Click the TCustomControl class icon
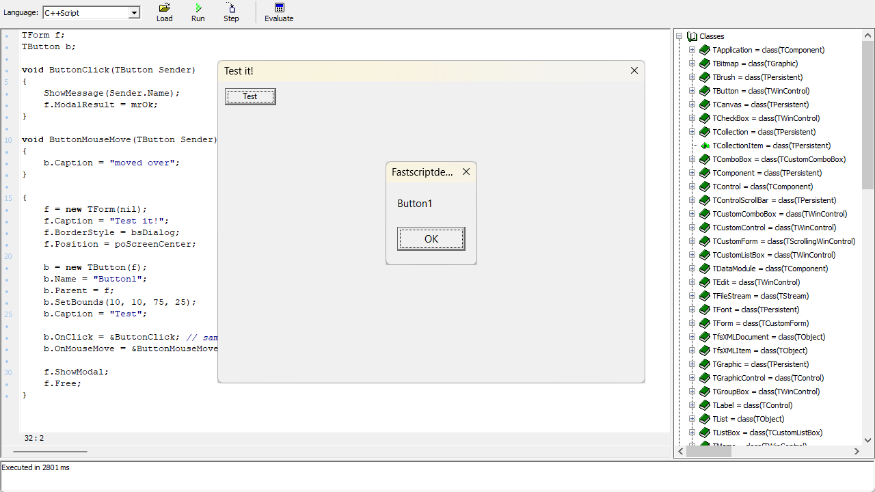Image resolution: width=875 pixels, height=492 pixels. pyautogui.click(x=705, y=228)
